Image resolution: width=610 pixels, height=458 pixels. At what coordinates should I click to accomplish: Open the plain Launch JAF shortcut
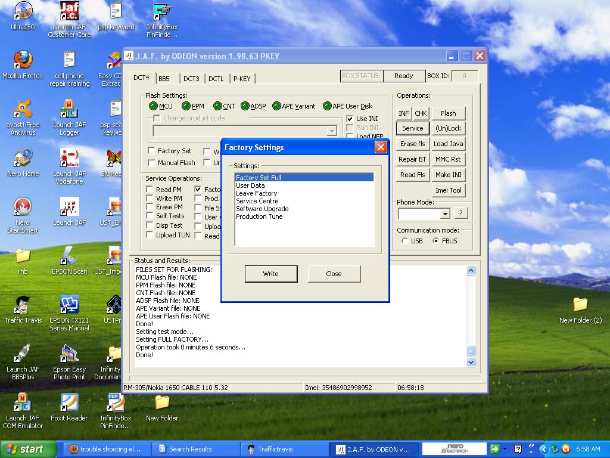tap(69, 212)
